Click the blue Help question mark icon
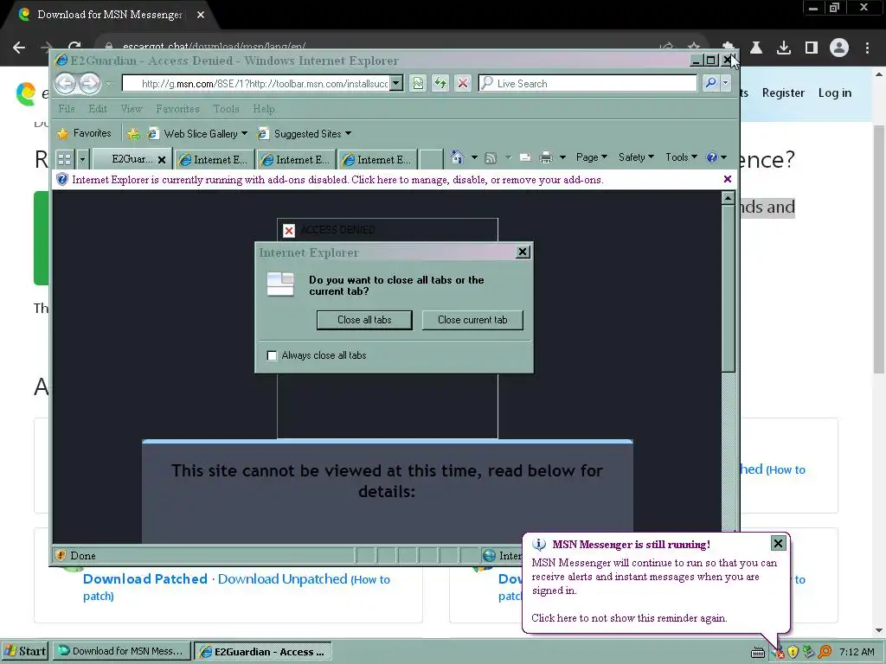 tap(711, 157)
